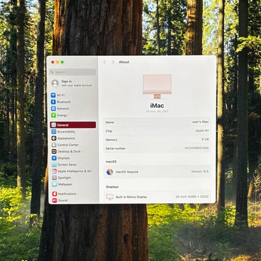Image resolution: width=261 pixels, height=261 pixels.
Task: Open the Wi-Fi settings icon
Action: pyautogui.click(x=53, y=95)
